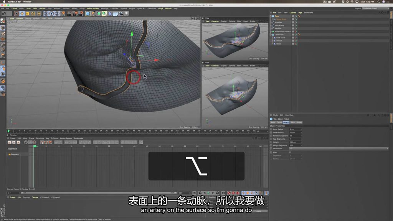Click the timeline preview range slider
The image size is (393, 221).
[99, 193]
